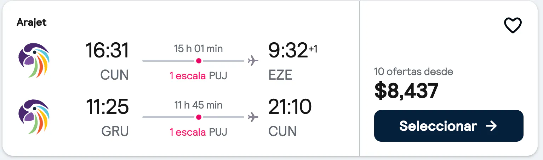Click the 16:31 departure time

pos(107,50)
